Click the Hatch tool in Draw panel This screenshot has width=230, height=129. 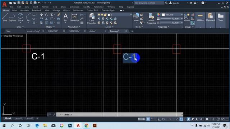click(34, 23)
